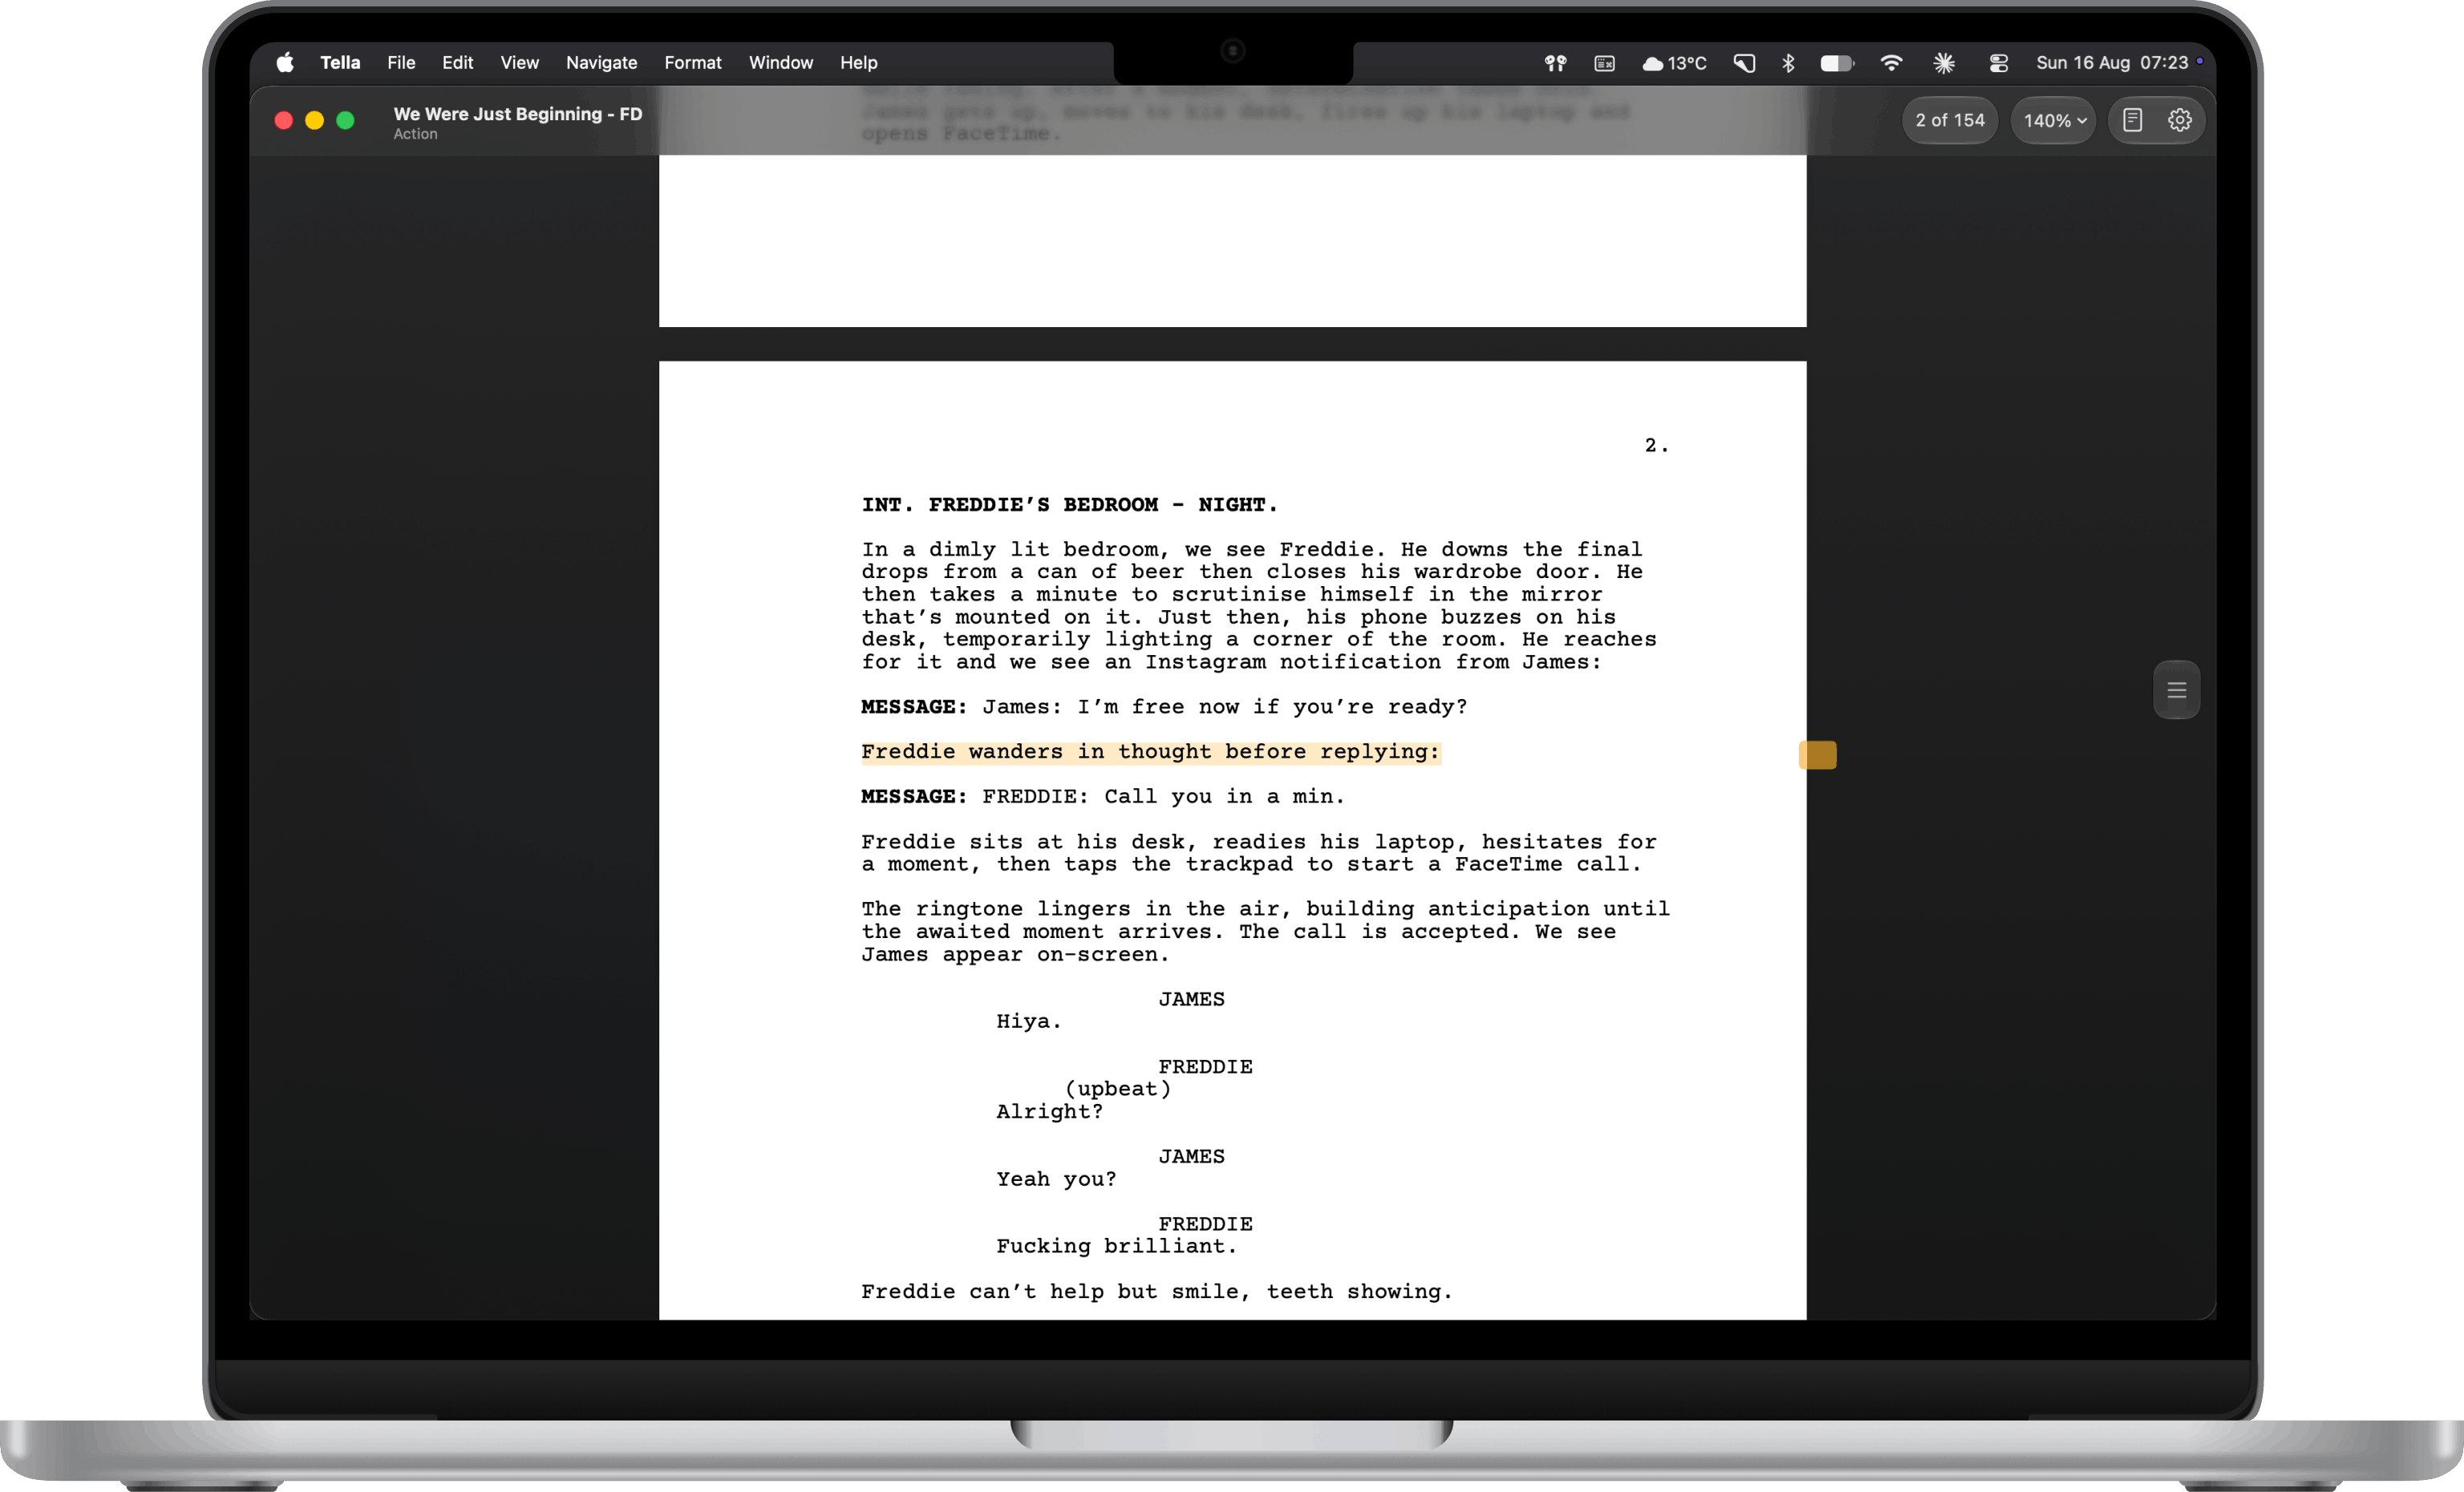2464x1492 pixels.
Task: Open the Edit menu
Action: click(x=457, y=63)
